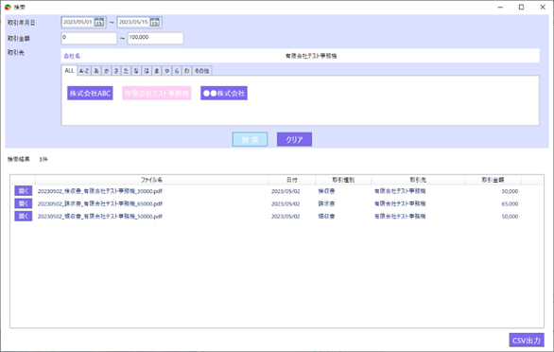Click the 領収書 type cell

click(326, 216)
